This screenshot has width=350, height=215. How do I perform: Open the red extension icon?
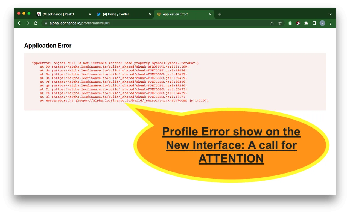pos(298,23)
